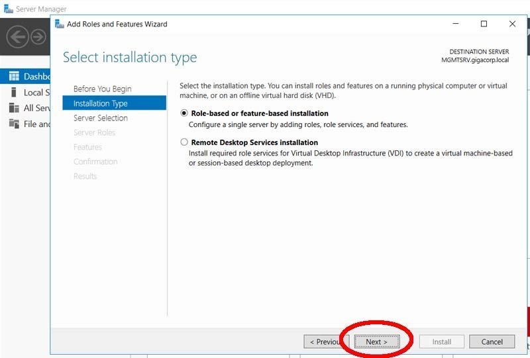
Task: Maximize the Add Roles and Features Wizard
Action: [x=484, y=24]
